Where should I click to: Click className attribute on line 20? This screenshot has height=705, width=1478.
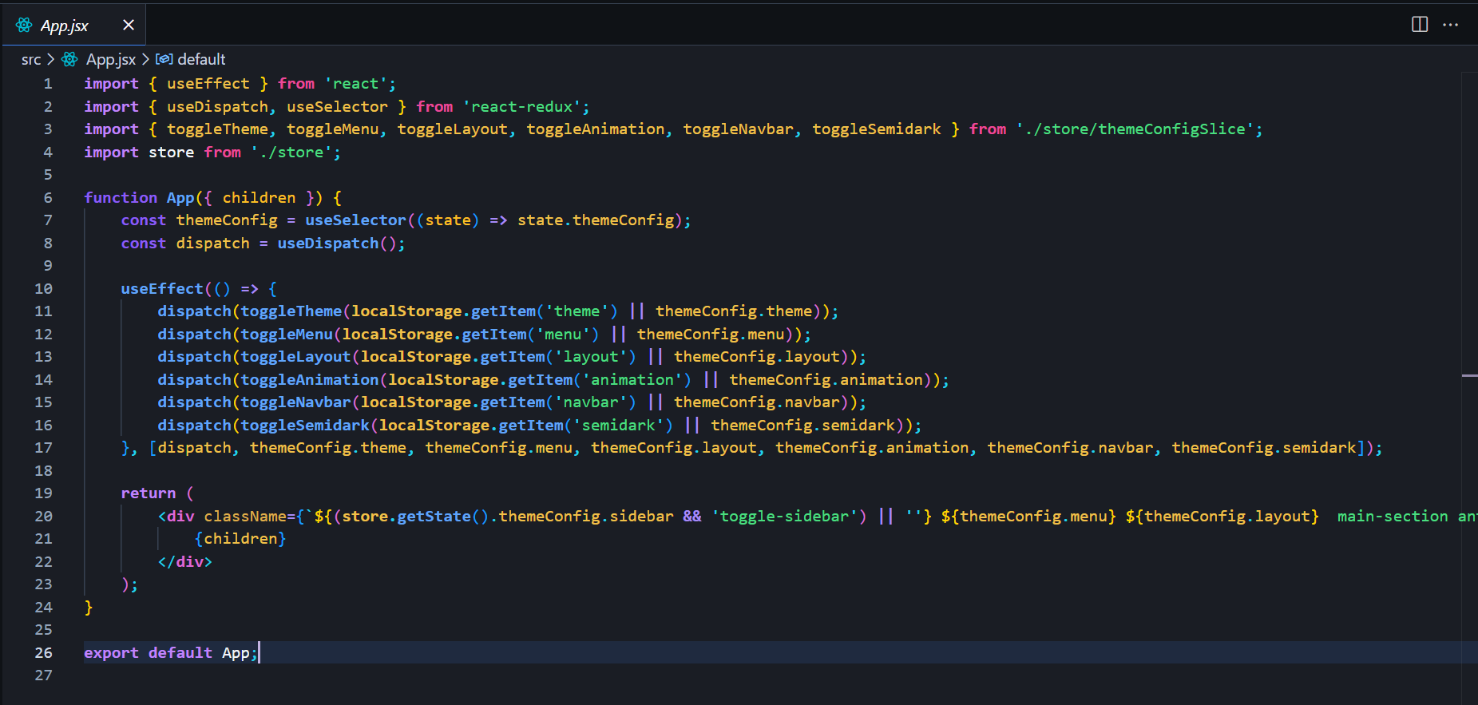(245, 517)
